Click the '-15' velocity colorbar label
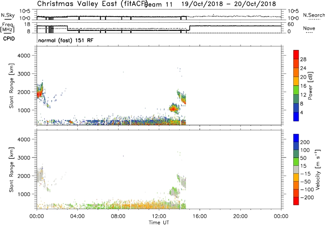This screenshot has height=225, width=325. [x=305, y=174]
